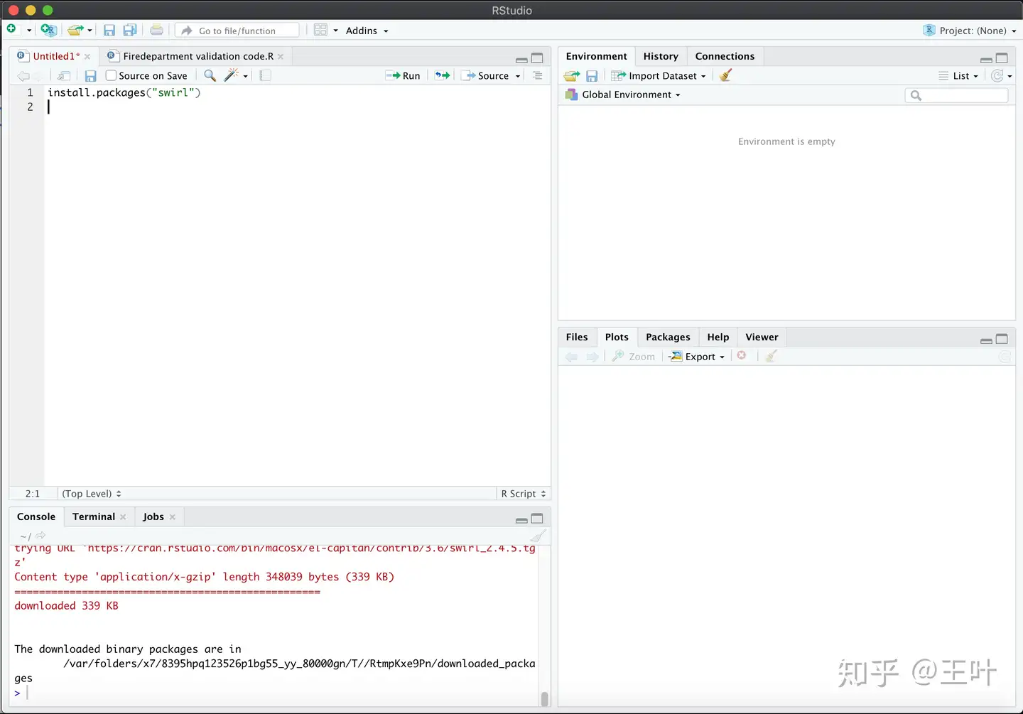Save script icon in editor toolbar
This screenshot has height=714, width=1023.
(x=90, y=76)
